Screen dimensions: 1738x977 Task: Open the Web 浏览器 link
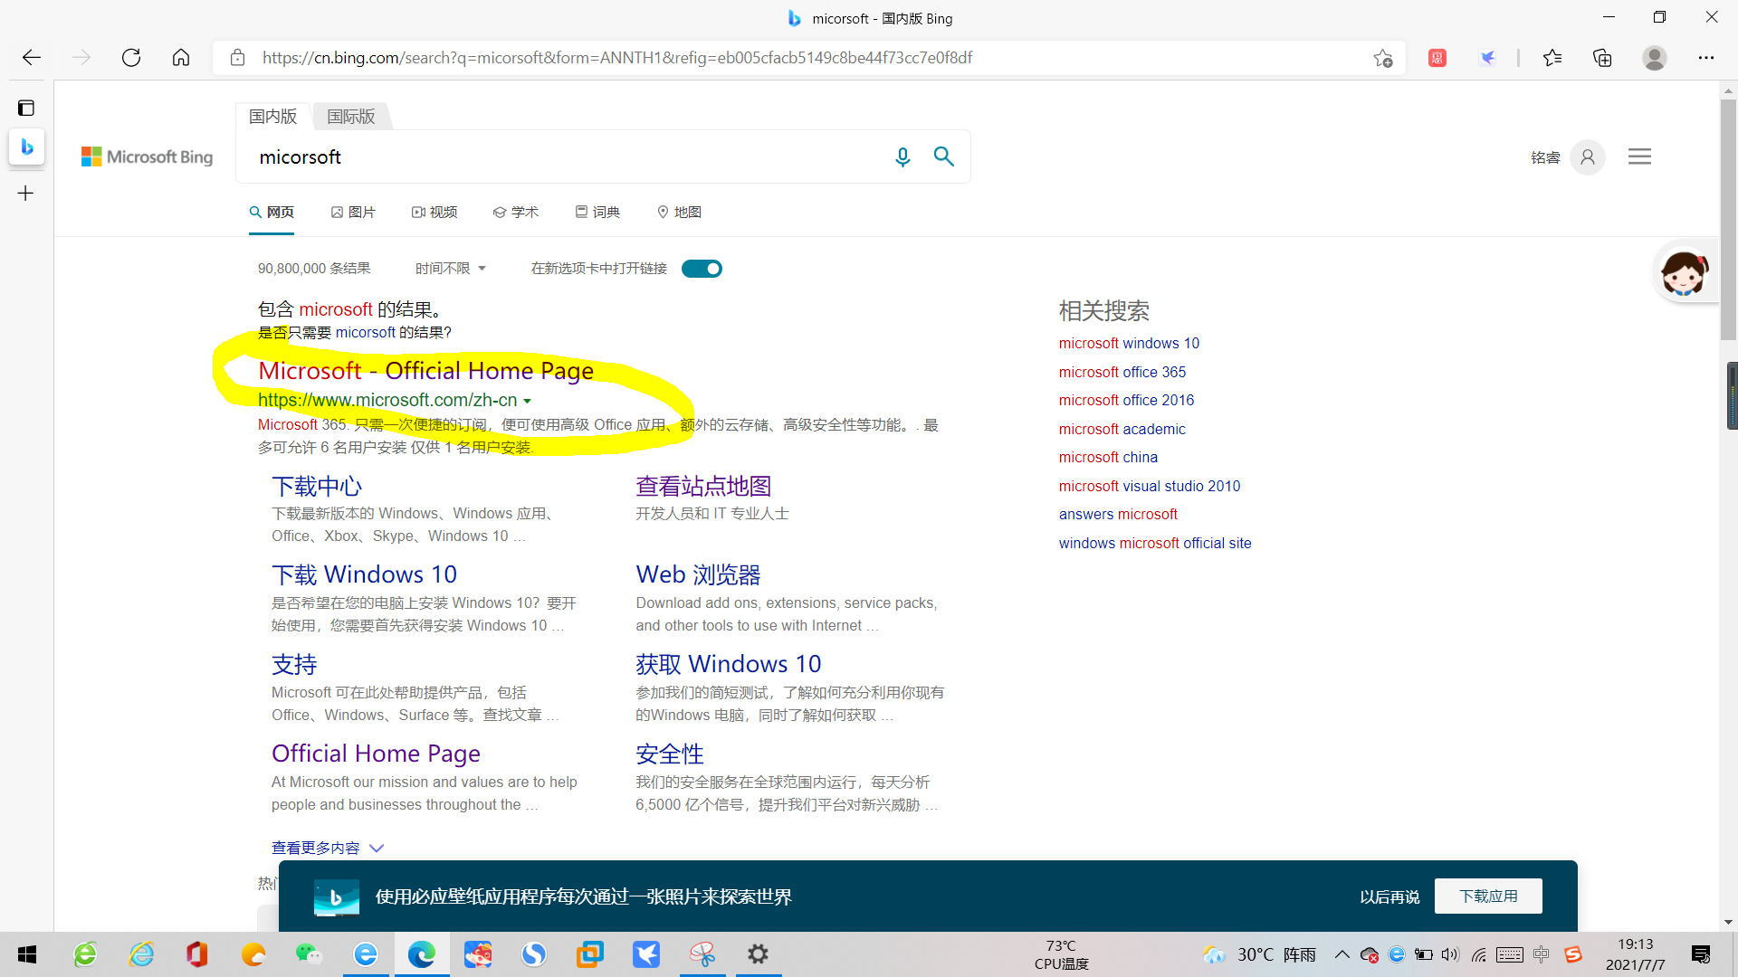tap(698, 574)
